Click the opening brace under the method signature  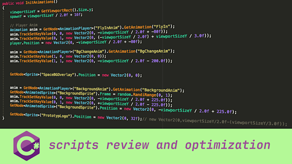(x=3, y=8)
